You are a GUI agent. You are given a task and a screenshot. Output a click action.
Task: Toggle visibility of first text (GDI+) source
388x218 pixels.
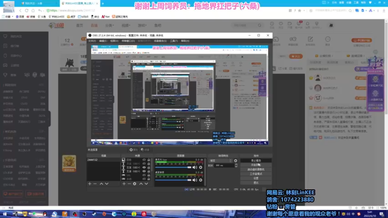144,164
